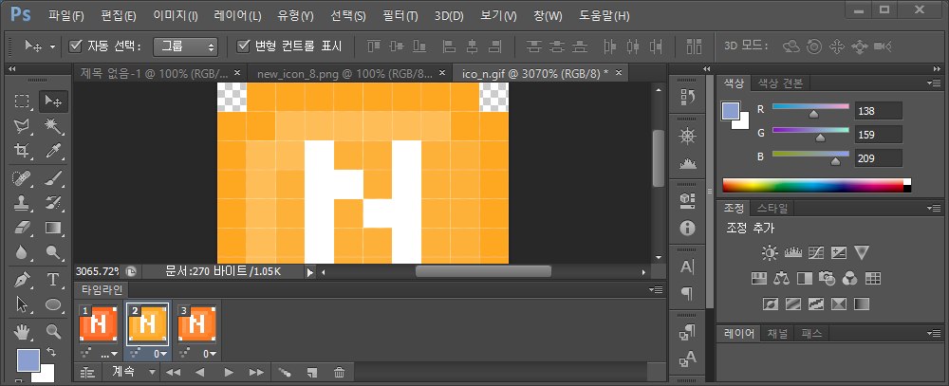The width and height of the screenshot is (949, 386).
Task: Add a Curves adjustment
Action: tap(816, 252)
